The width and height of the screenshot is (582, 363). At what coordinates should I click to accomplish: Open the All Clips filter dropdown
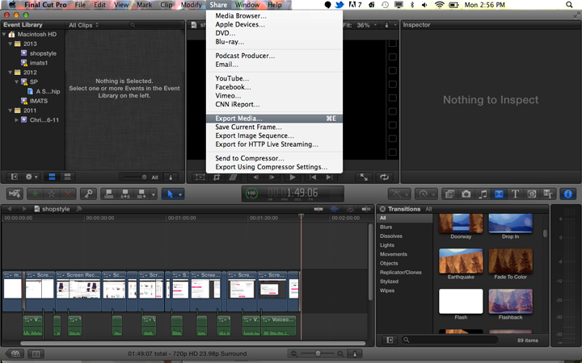83,25
